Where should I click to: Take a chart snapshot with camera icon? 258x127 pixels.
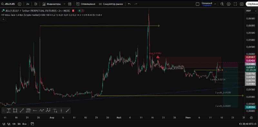click(241, 4)
